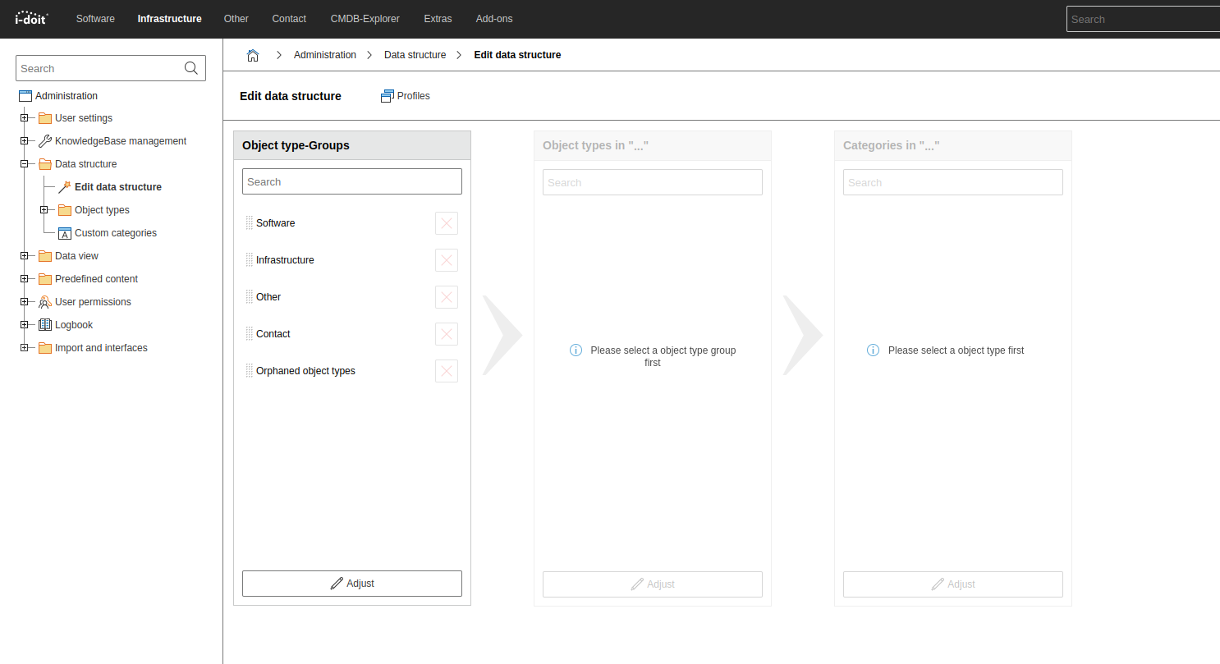Delete the Orphaned object types group
The height and width of the screenshot is (664, 1220).
pos(447,371)
